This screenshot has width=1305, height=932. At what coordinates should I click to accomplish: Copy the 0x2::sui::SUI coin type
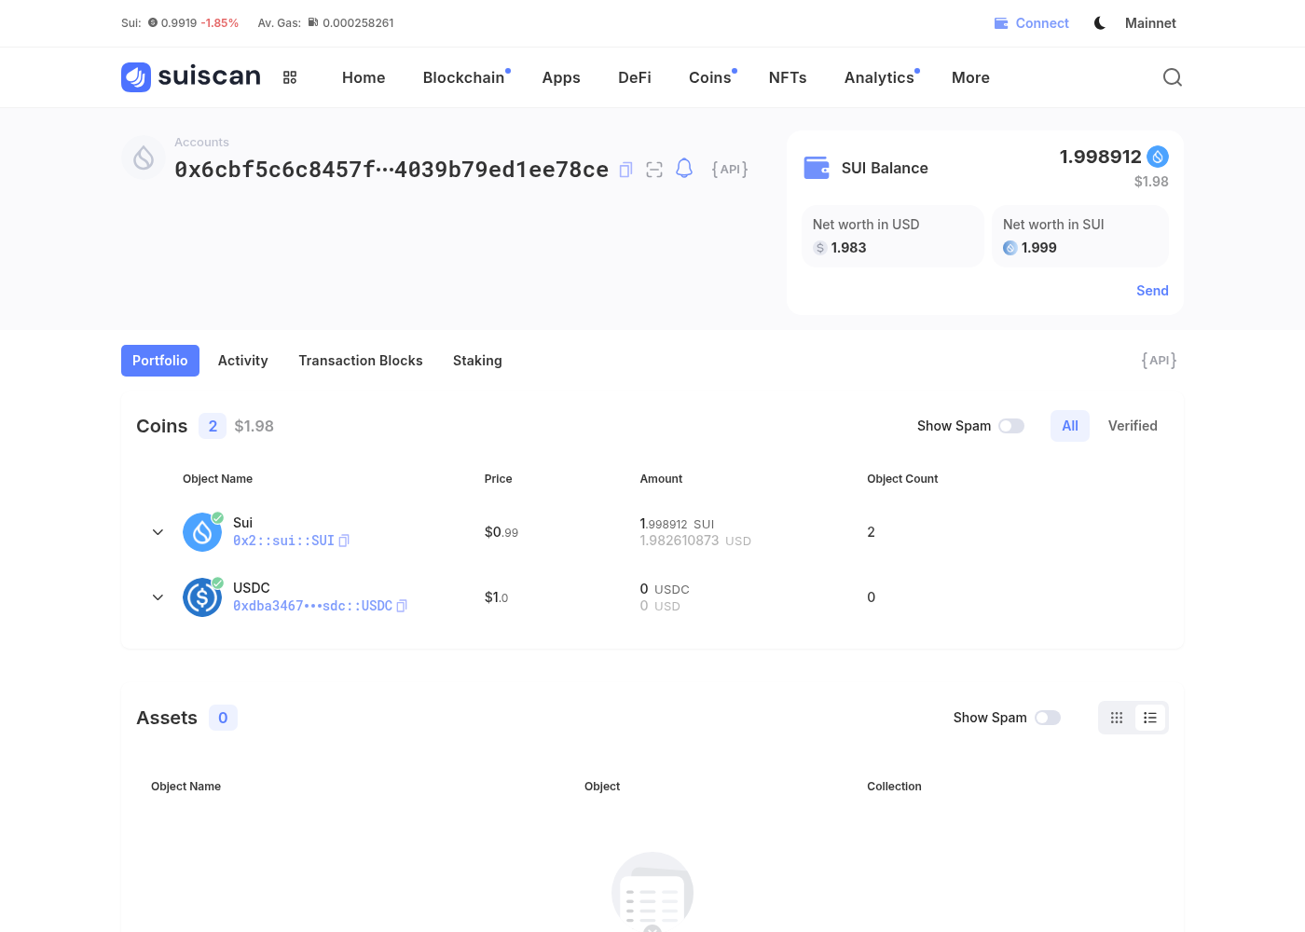(x=344, y=541)
